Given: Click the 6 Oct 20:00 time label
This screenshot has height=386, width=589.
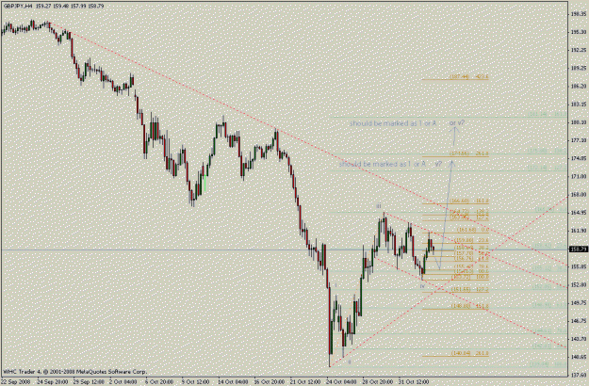Looking at the screenshot, I should pos(159,382).
